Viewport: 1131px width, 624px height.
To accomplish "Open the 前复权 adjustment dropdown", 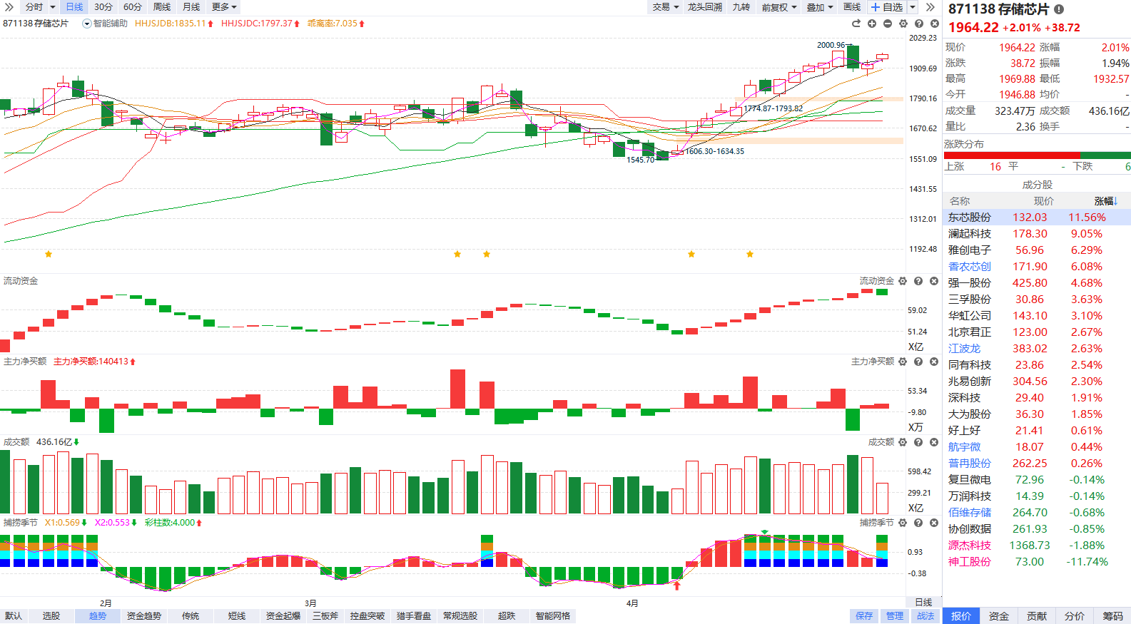I will [x=778, y=7].
